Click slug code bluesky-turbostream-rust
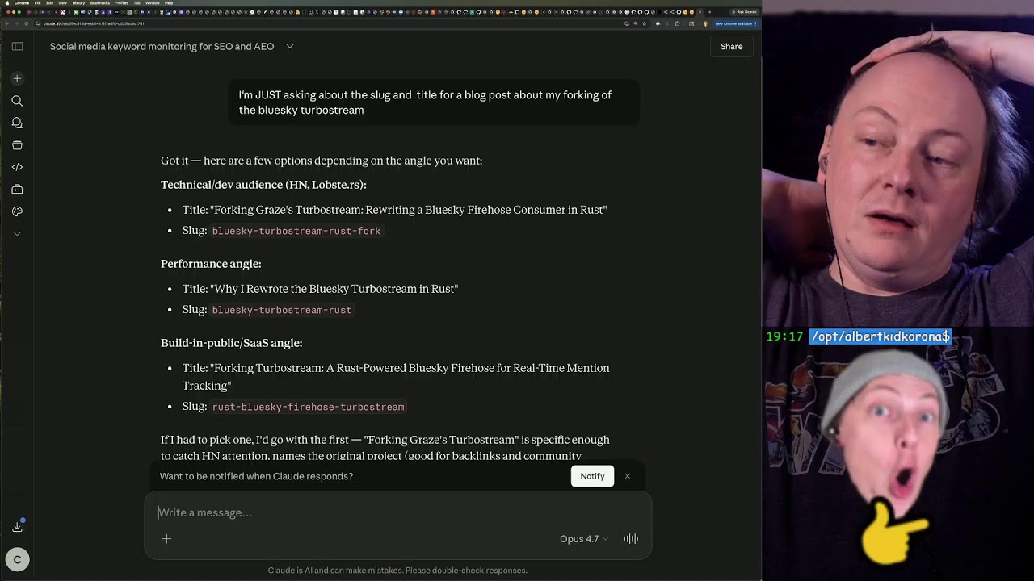 click(282, 310)
